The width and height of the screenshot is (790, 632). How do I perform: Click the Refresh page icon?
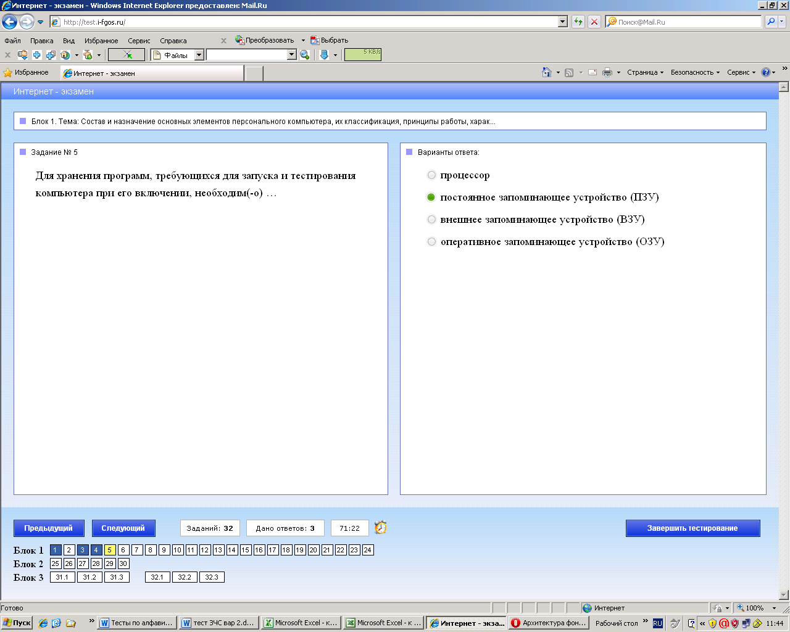pos(578,22)
